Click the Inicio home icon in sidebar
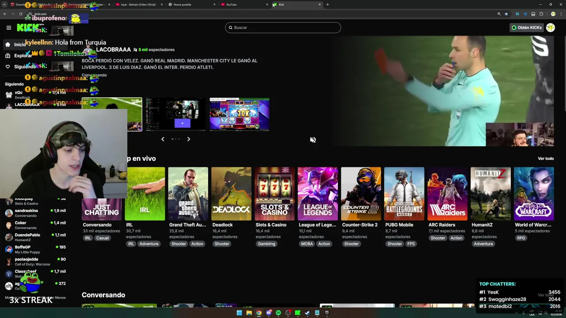 click(8, 45)
